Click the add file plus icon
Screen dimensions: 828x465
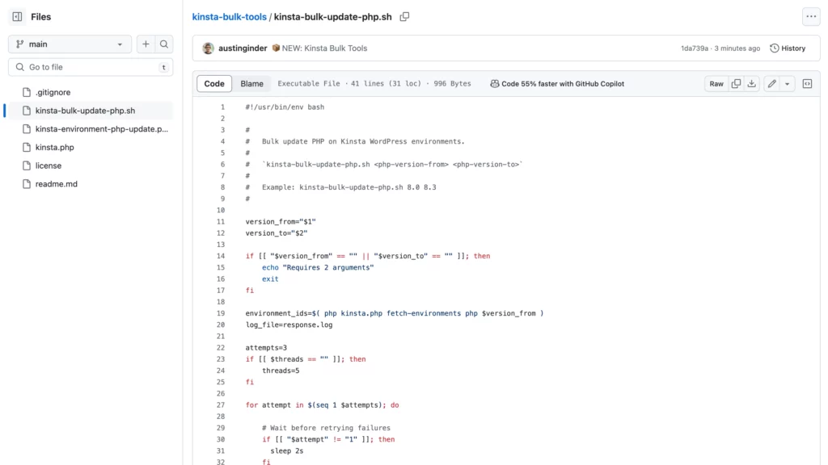[146, 44]
